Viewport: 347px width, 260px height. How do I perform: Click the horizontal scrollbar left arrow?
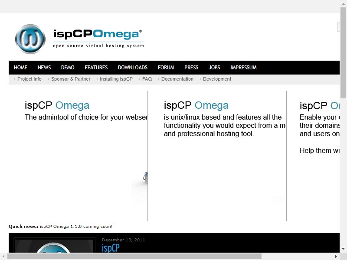pyautogui.click(x=3, y=257)
